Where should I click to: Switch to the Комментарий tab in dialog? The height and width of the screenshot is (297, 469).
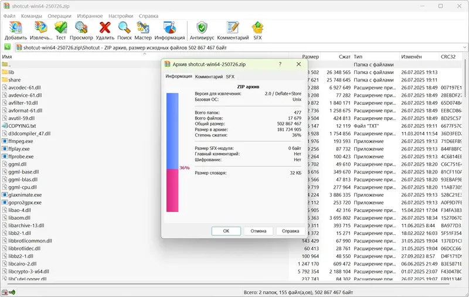click(209, 77)
